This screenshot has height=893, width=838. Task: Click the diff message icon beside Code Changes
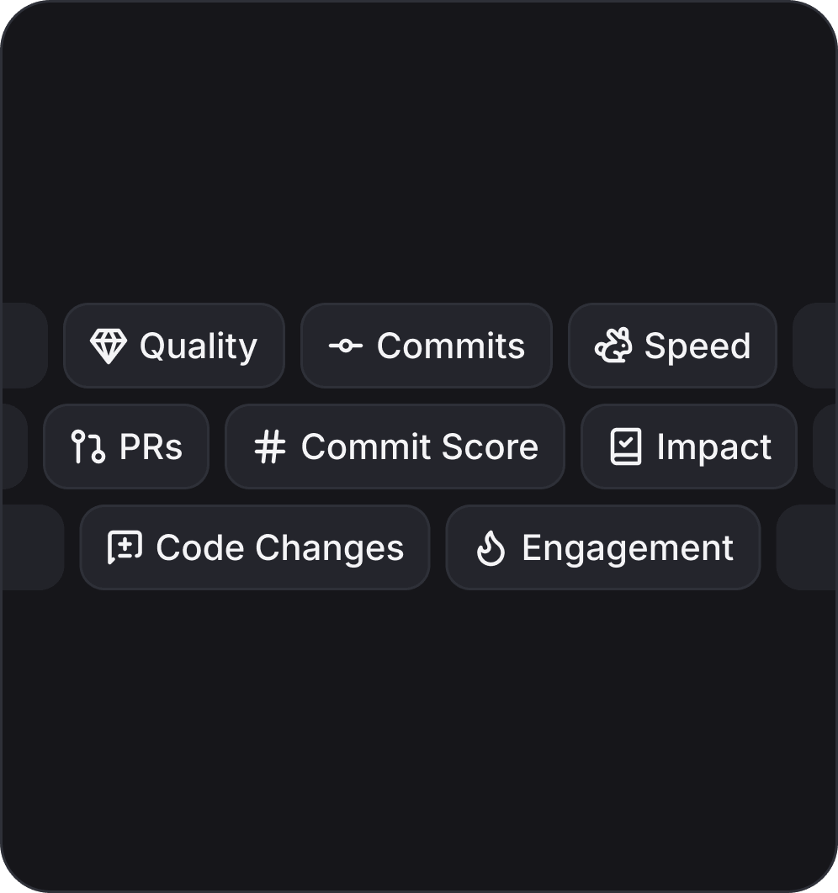(x=125, y=547)
